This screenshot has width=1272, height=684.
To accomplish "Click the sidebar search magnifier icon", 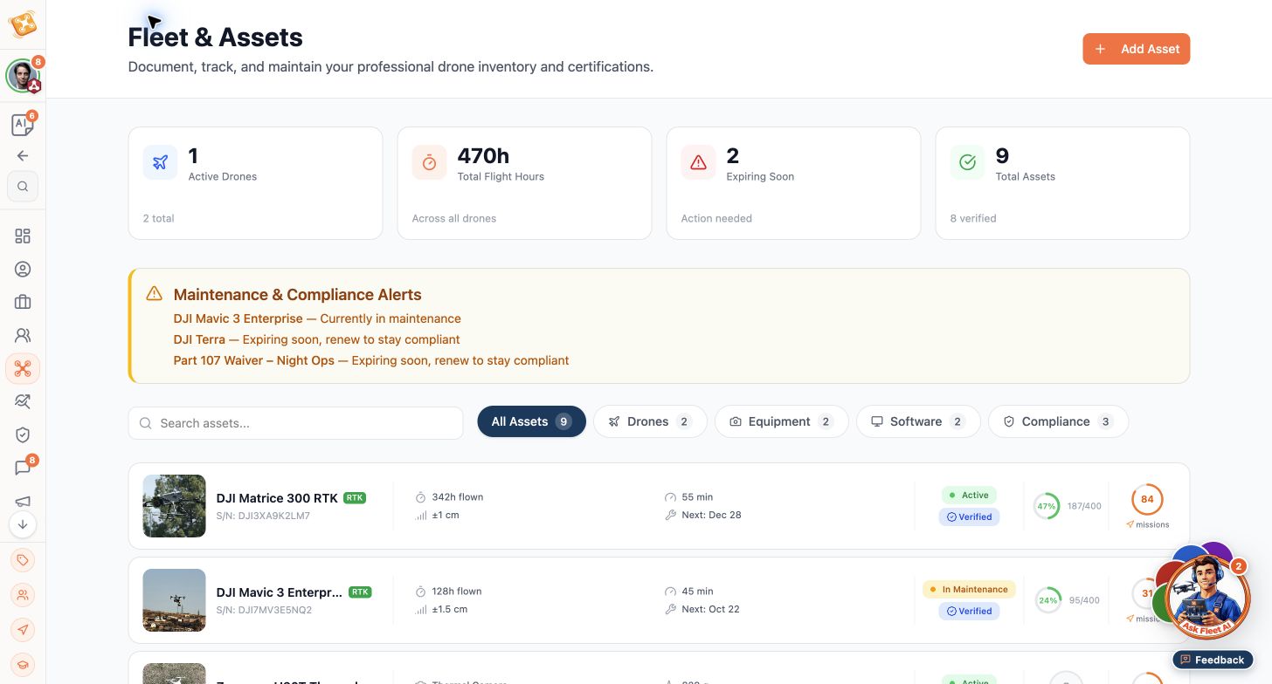I will click(23, 186).
